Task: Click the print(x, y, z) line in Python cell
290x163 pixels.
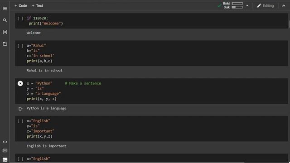Action: pyautogui.click(x=42, y=99)
